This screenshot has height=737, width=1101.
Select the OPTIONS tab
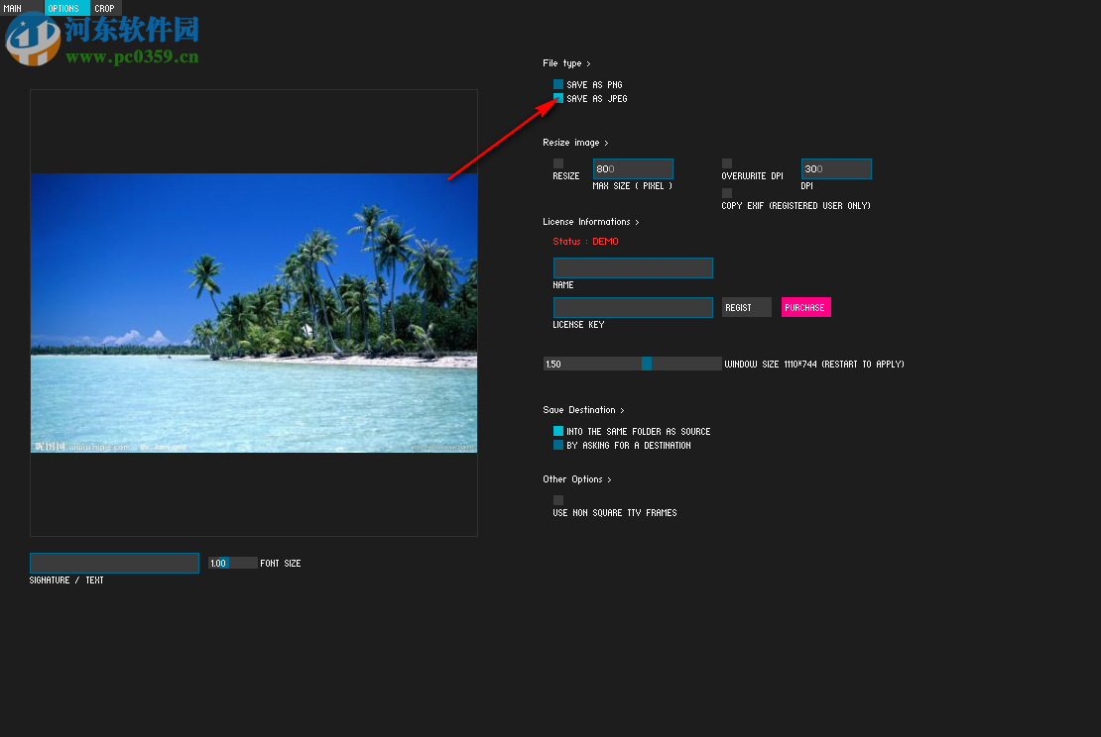[x=66, y=8]
